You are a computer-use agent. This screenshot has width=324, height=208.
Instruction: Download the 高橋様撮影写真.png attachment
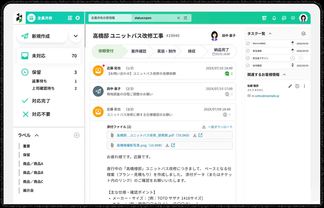[167, 145]
